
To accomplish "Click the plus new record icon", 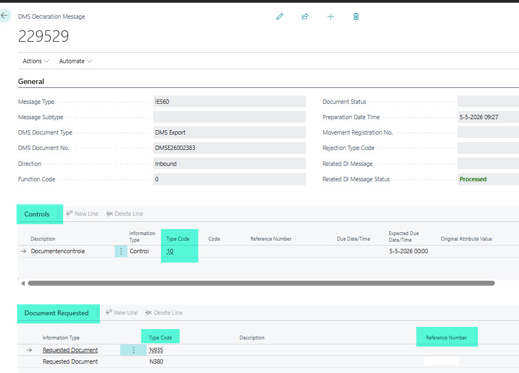I will [331, 16].
